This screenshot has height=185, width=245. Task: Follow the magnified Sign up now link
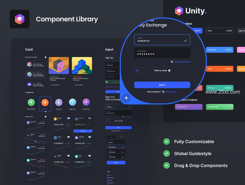coord(171,92)
